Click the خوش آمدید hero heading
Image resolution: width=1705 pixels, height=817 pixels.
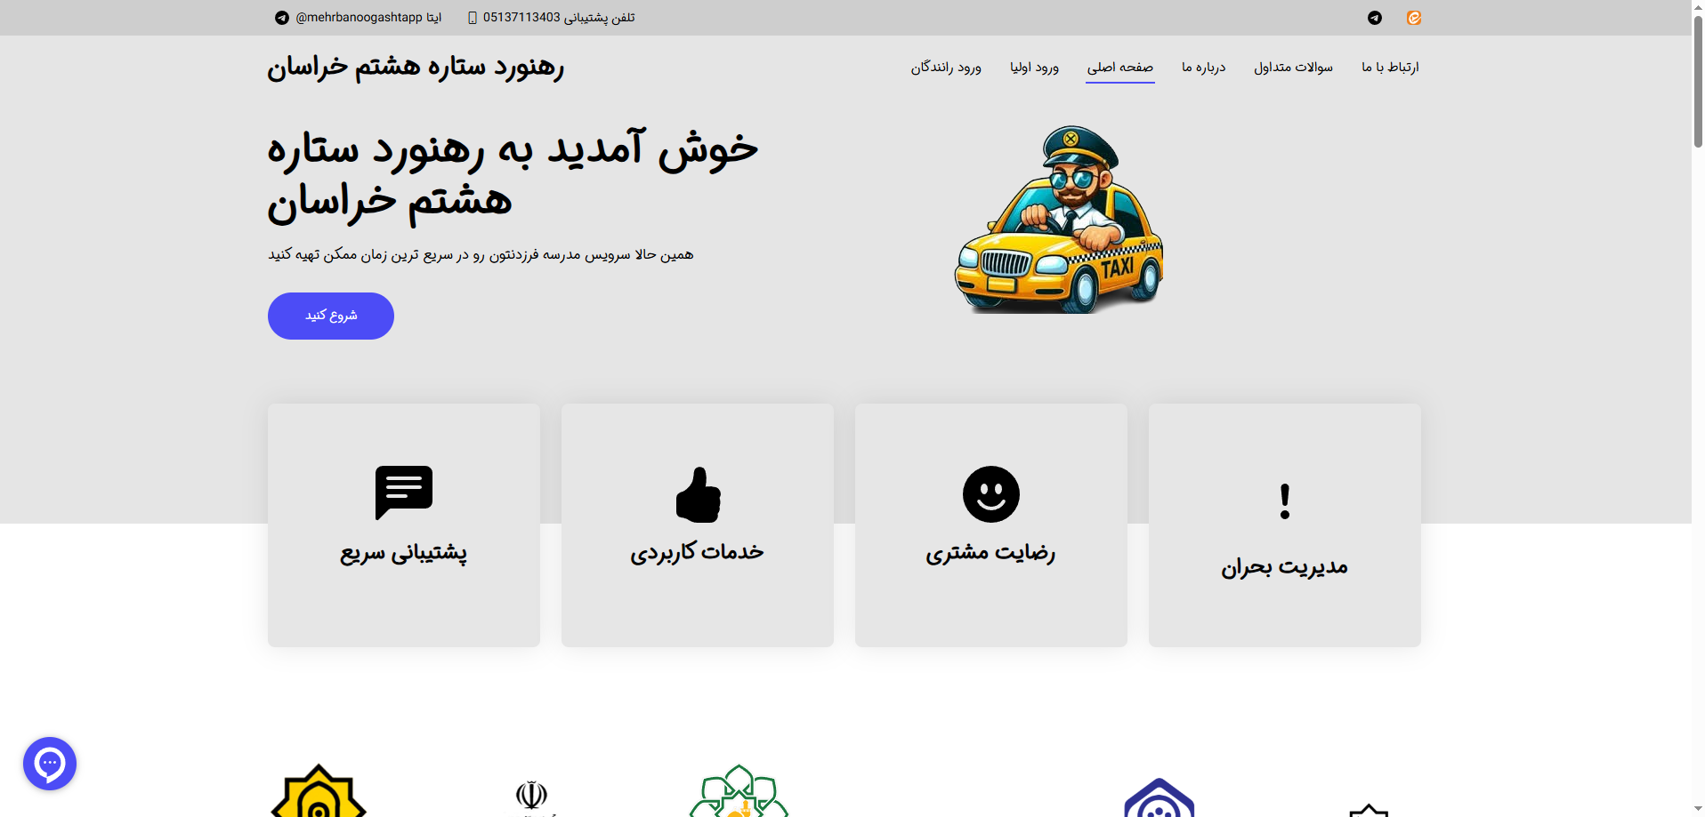(x=513, y=175)
